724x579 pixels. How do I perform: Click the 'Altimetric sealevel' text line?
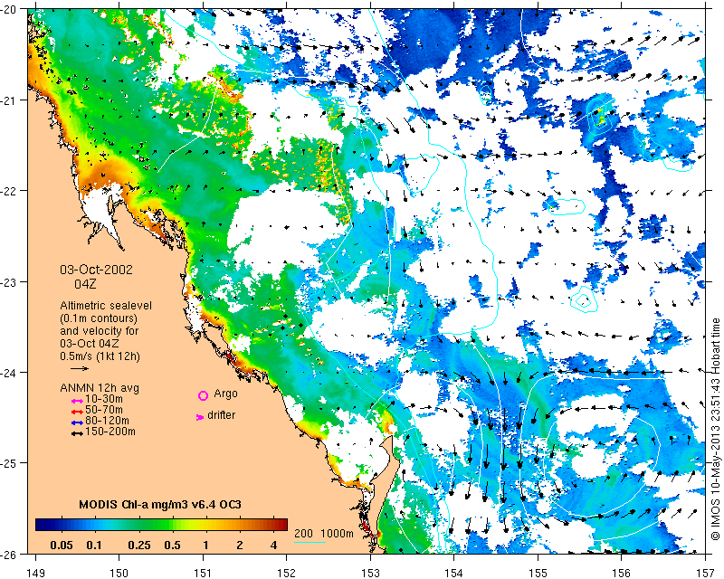(106, 306)
